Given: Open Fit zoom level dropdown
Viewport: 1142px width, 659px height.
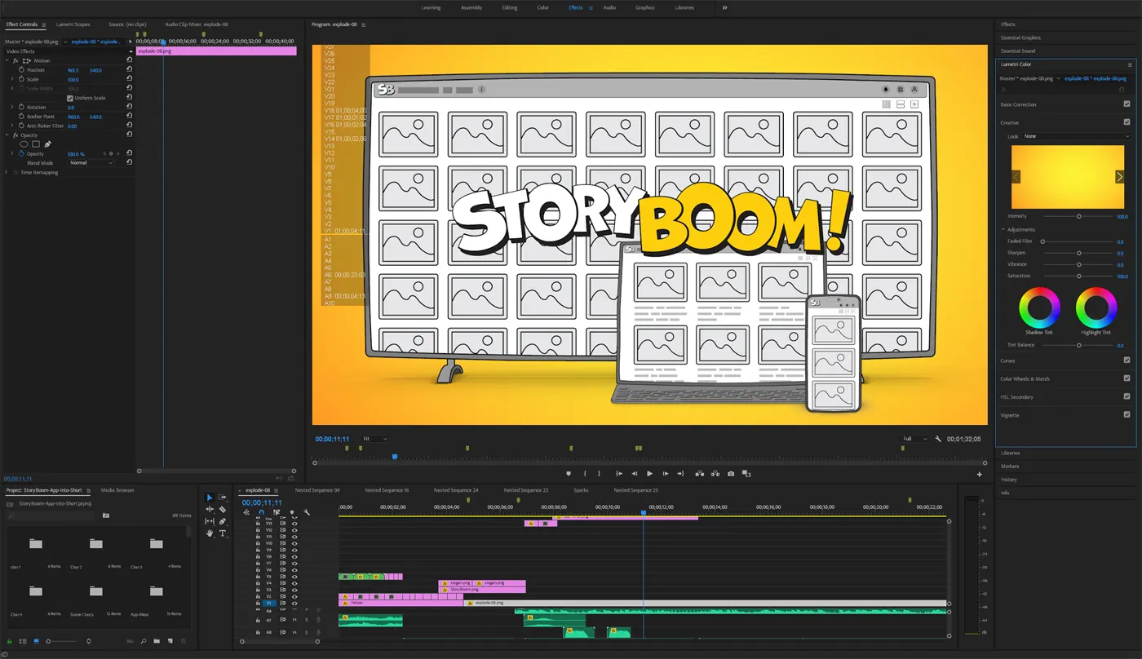Looking at the screenshot, I should pos(375,439).
